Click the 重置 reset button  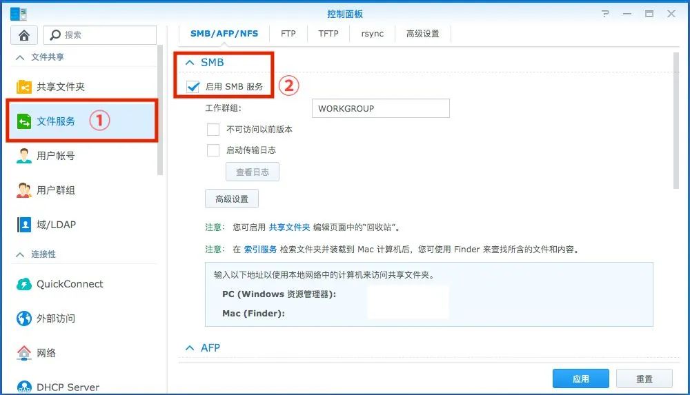click(644, 378)
